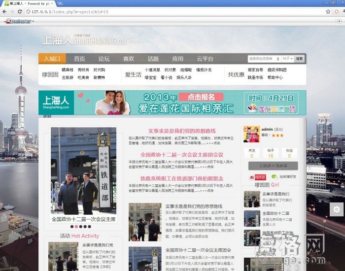Click the admin user avatar
This screenshot has width=345, height=271.
251,135
